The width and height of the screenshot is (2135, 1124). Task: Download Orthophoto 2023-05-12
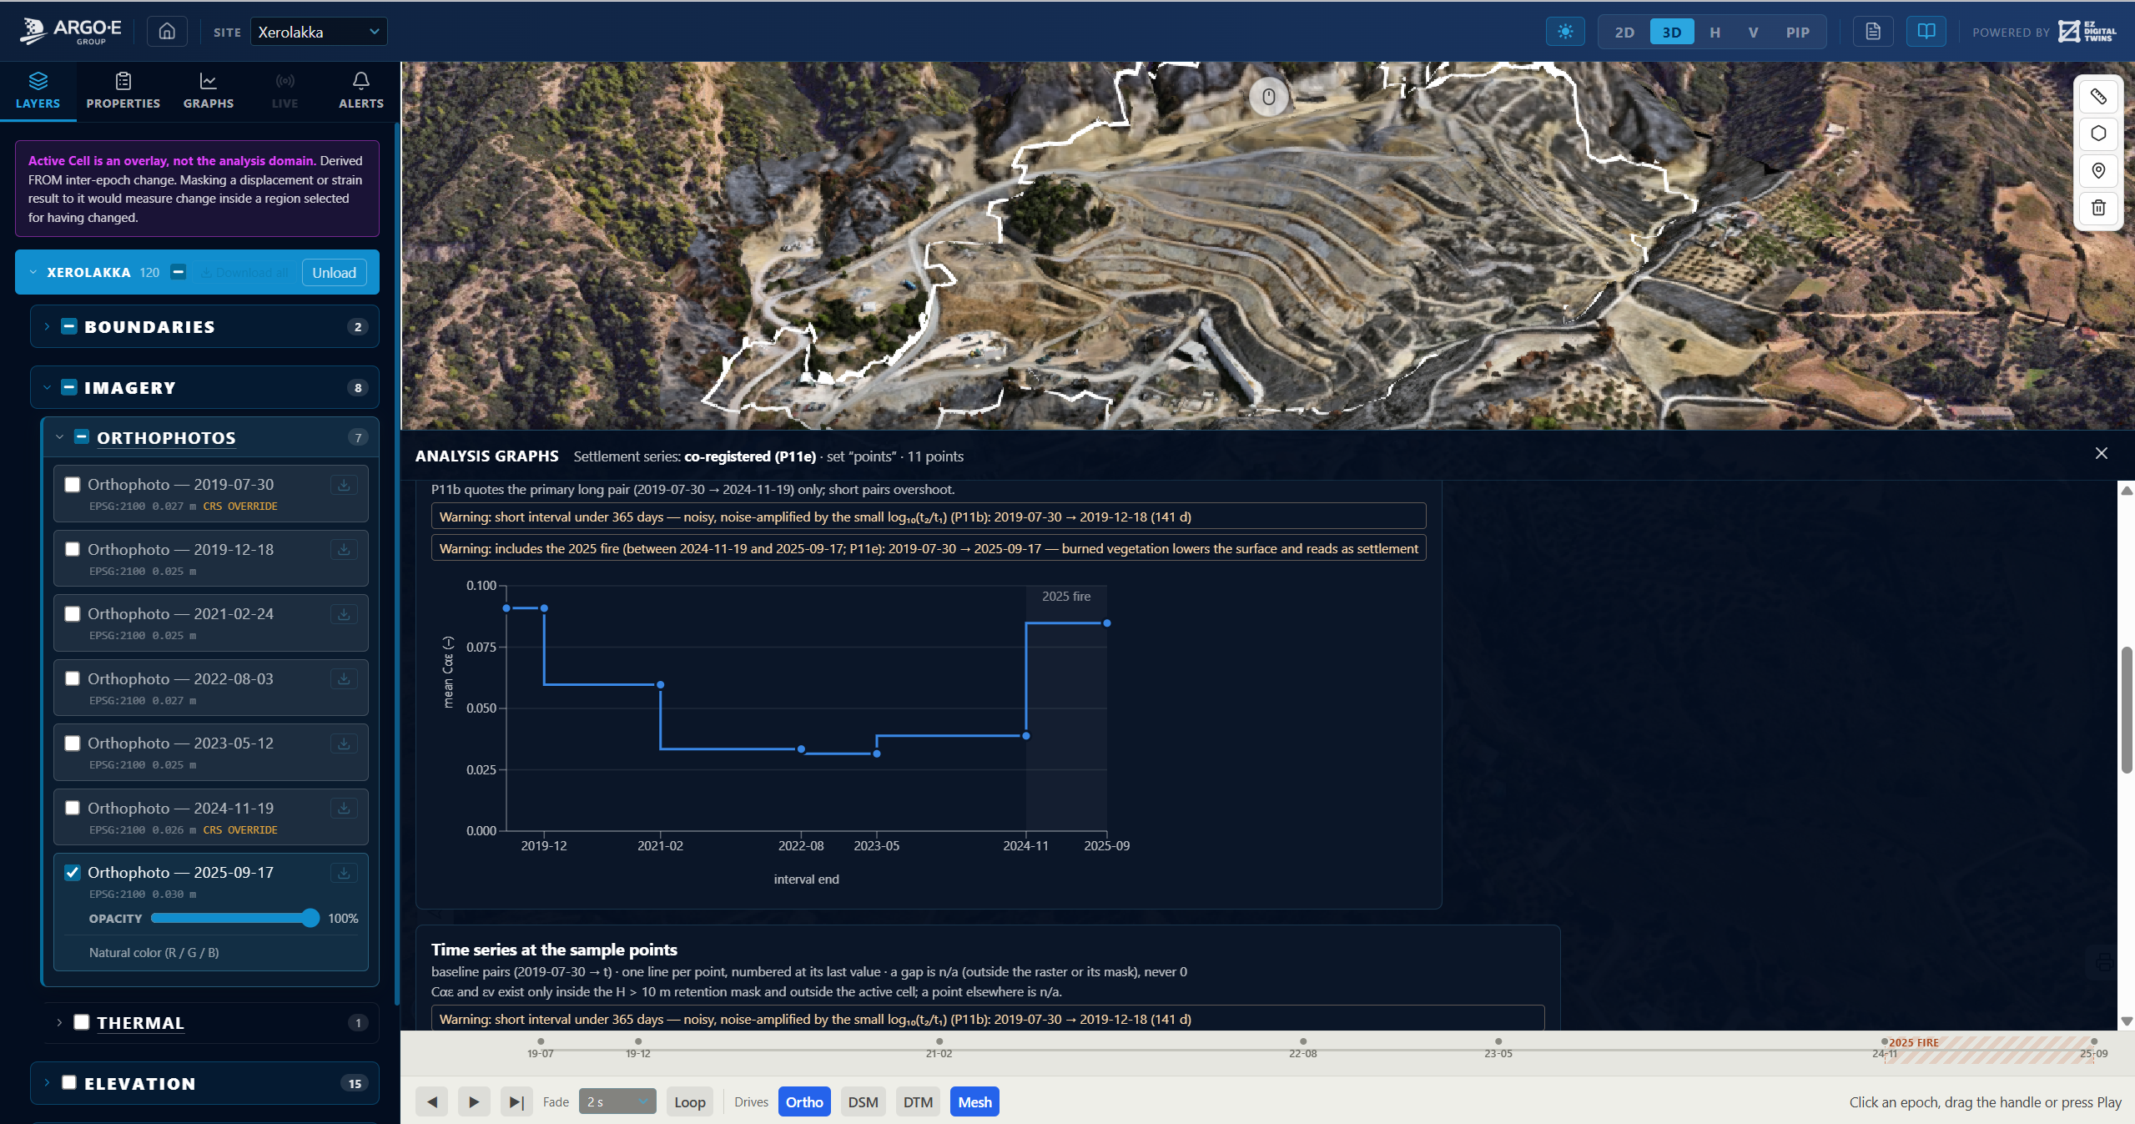coord(344,743)
